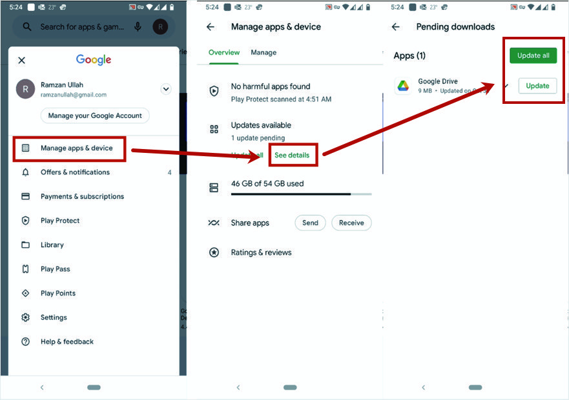Tap the Settings gear icon
The image size is (569, 400).
point(25,317)
